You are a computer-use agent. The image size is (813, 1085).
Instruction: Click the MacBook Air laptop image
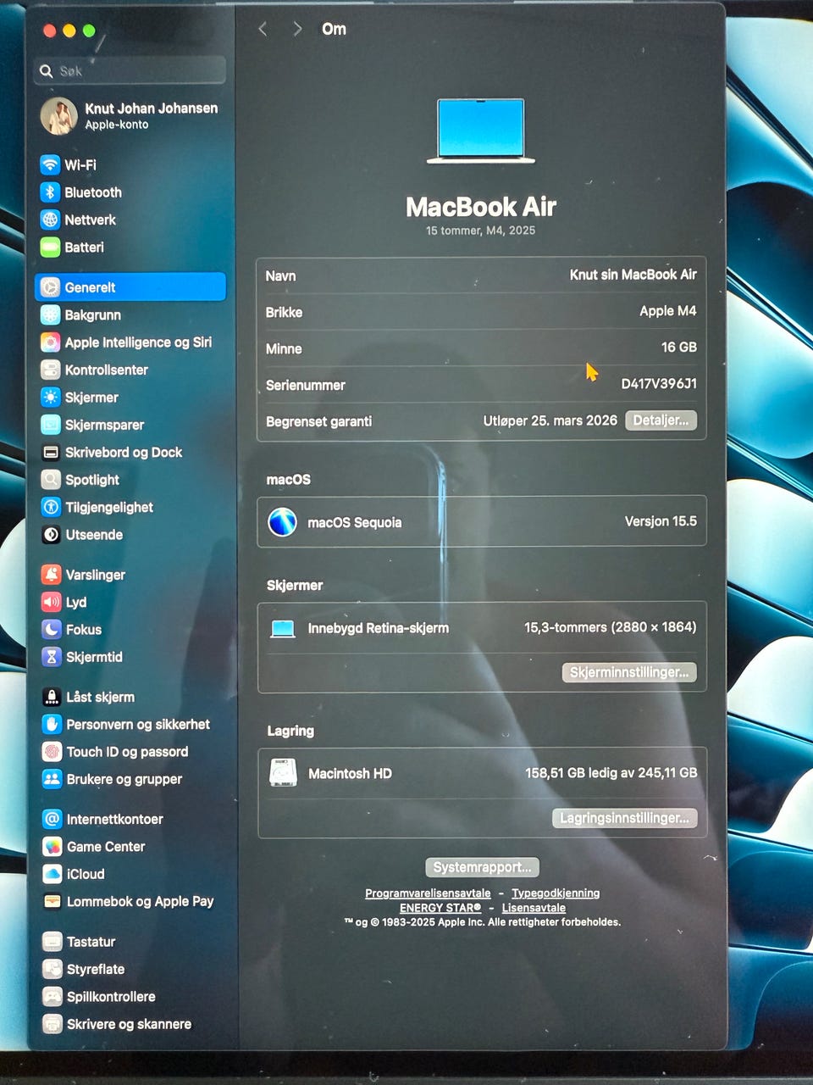pos(481,131)
